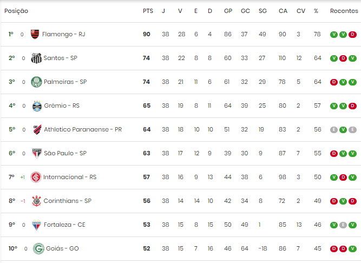Open the Flamengo - RJ team link
The height and width of the screenshot is (263, 361).
(x=63, y=34)
